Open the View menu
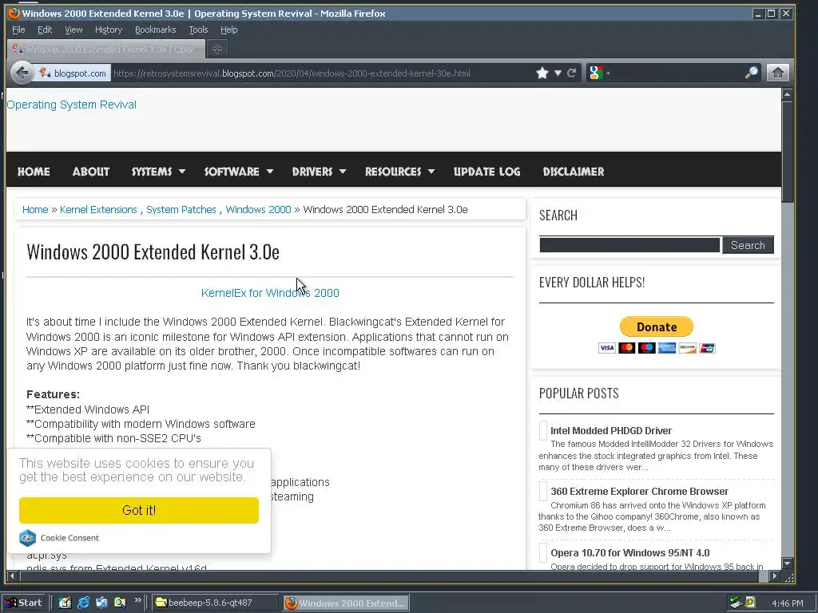Screen dimensions: 818x613 click(x=73, y=30)
